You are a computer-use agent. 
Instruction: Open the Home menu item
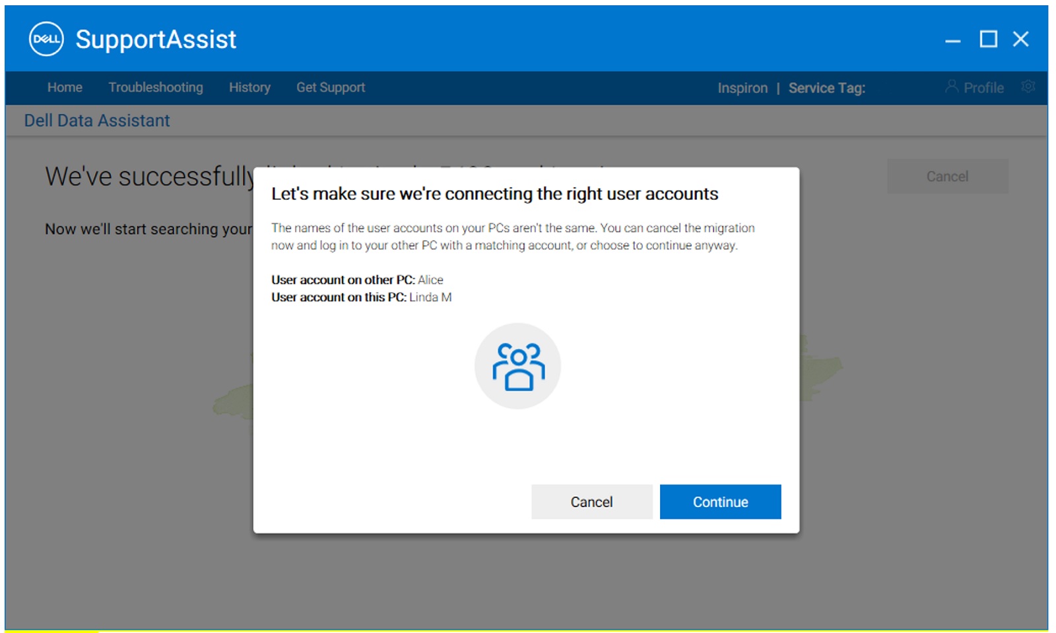coord(64,87)
